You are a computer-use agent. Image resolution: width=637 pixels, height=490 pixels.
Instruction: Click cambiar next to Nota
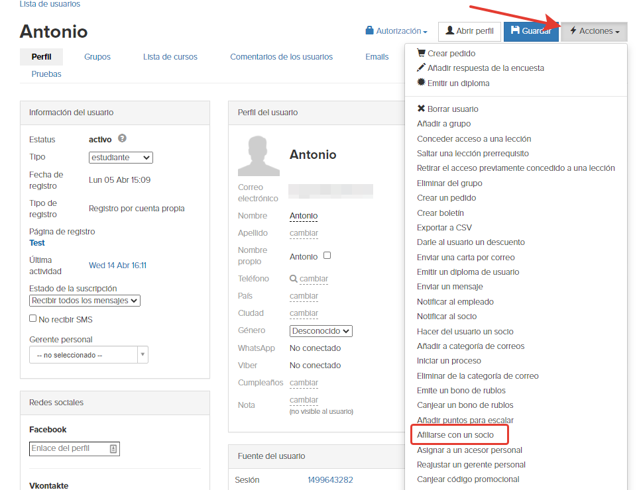point(304,400)
